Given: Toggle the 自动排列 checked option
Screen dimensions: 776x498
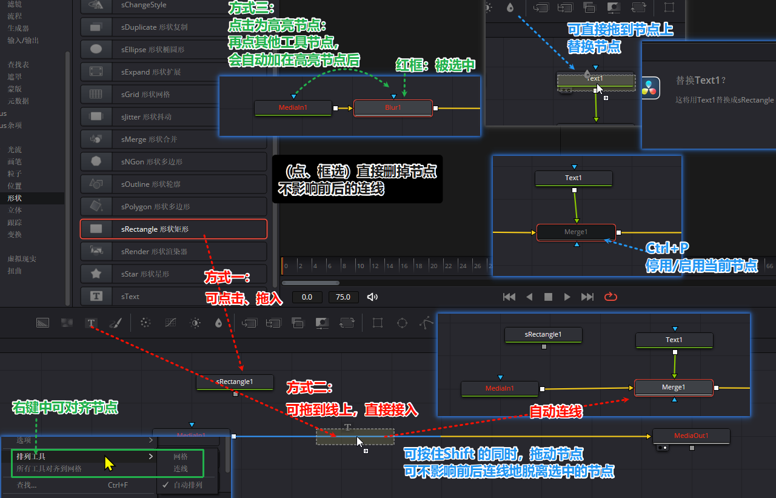Looking at the screenshot, I should (x=187, y=485).
